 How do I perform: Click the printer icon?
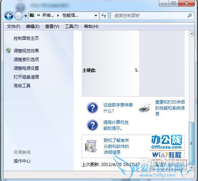145,108
